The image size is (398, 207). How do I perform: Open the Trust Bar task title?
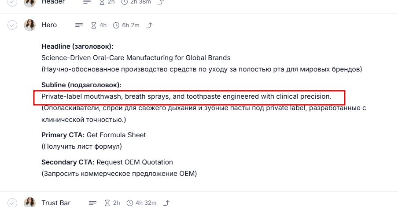tap(56, 203)
